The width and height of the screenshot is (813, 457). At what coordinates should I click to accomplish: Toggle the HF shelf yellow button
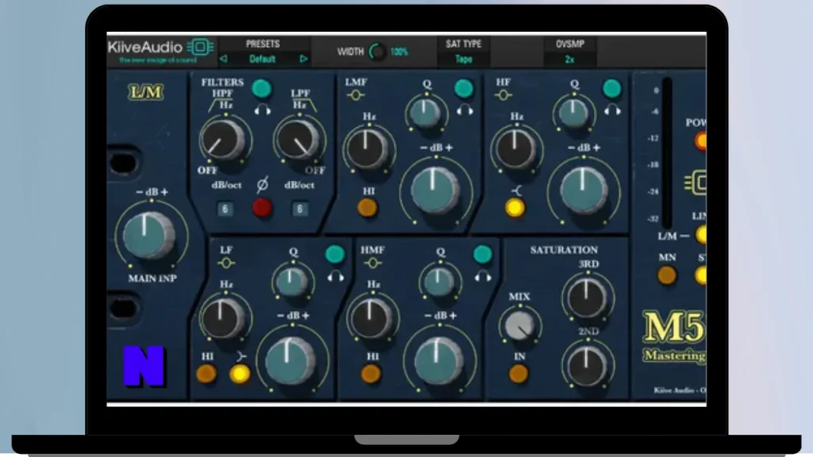tap(514, 209)
